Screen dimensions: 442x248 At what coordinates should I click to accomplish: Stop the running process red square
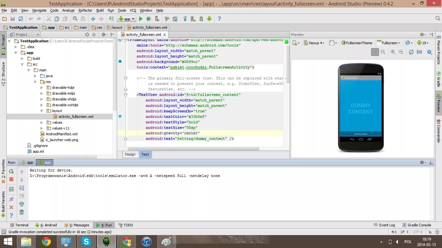coord(11,180)
